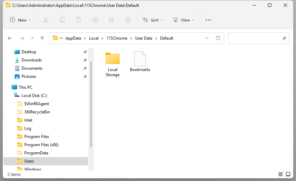The height and width of the screenshot is (181, 296).
Task: Open Program Files folder in tree
Action: click(x=36, y=137)
